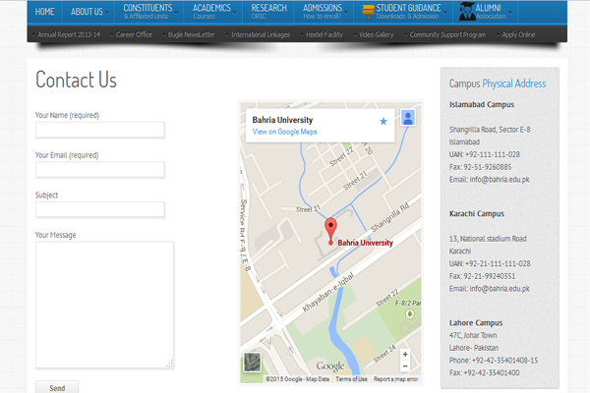Viewport: 590px width, 393px height.
Task: Click the Shangrilla Rd label on map
Action: click(x=389, y=217)
